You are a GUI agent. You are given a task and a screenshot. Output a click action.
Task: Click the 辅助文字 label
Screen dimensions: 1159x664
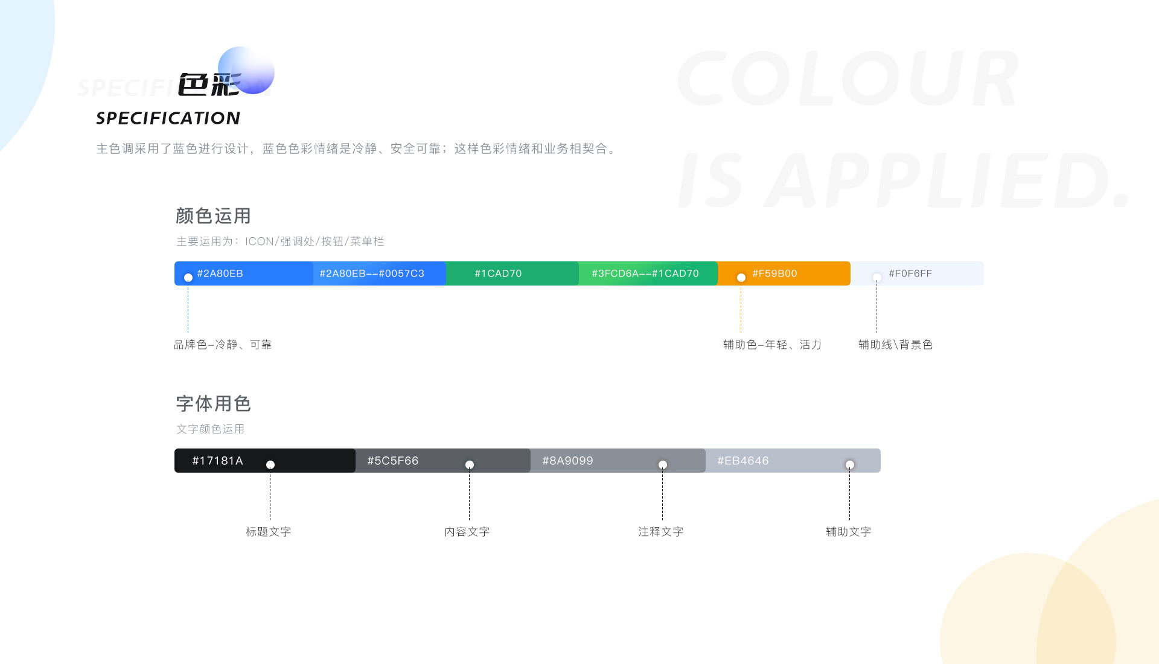pos(849,532)
